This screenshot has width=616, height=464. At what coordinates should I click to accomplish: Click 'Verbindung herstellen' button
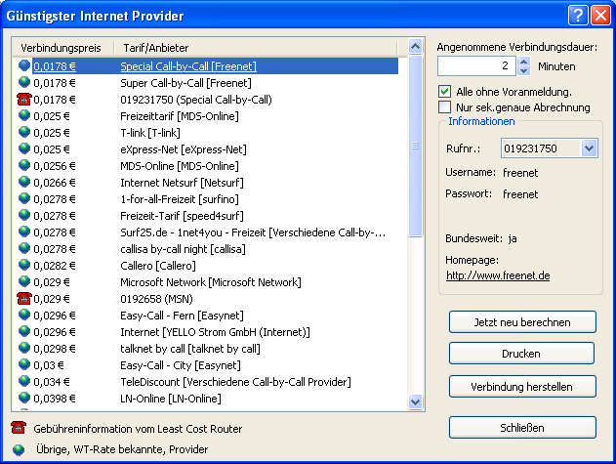pos(522,387)
